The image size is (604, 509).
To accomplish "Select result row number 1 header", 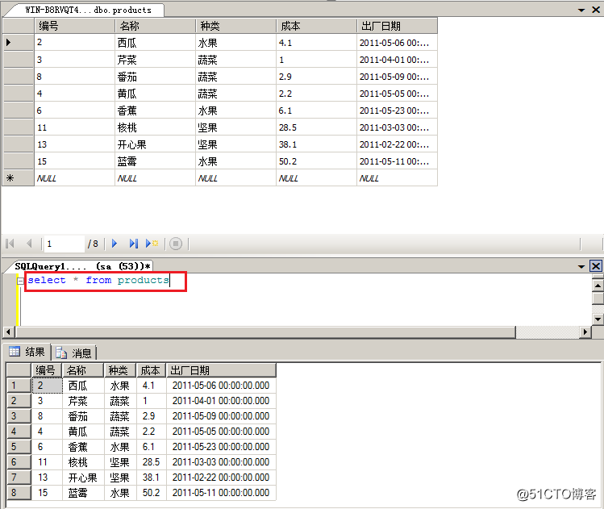I will point(19,386).
